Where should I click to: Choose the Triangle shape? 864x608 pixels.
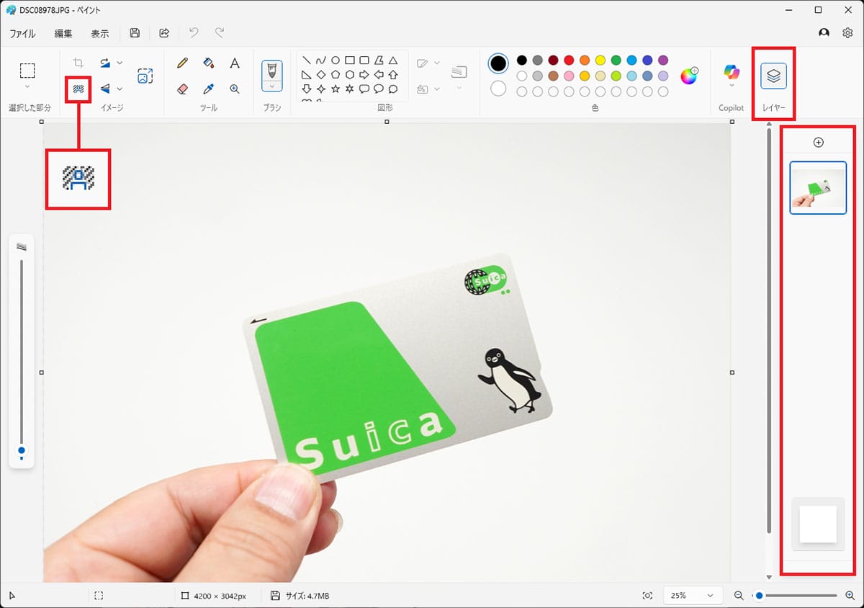(x=393, y=61)
